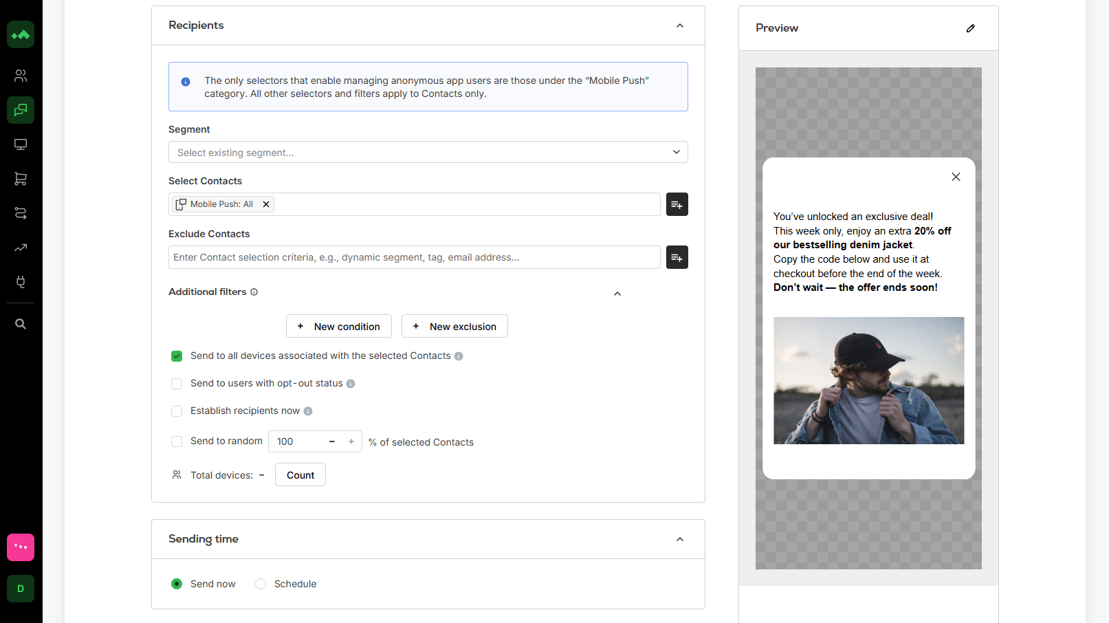This screenshot has width=1109, height=623.
Task: Show info for opt-out status option
Action: 351,384
